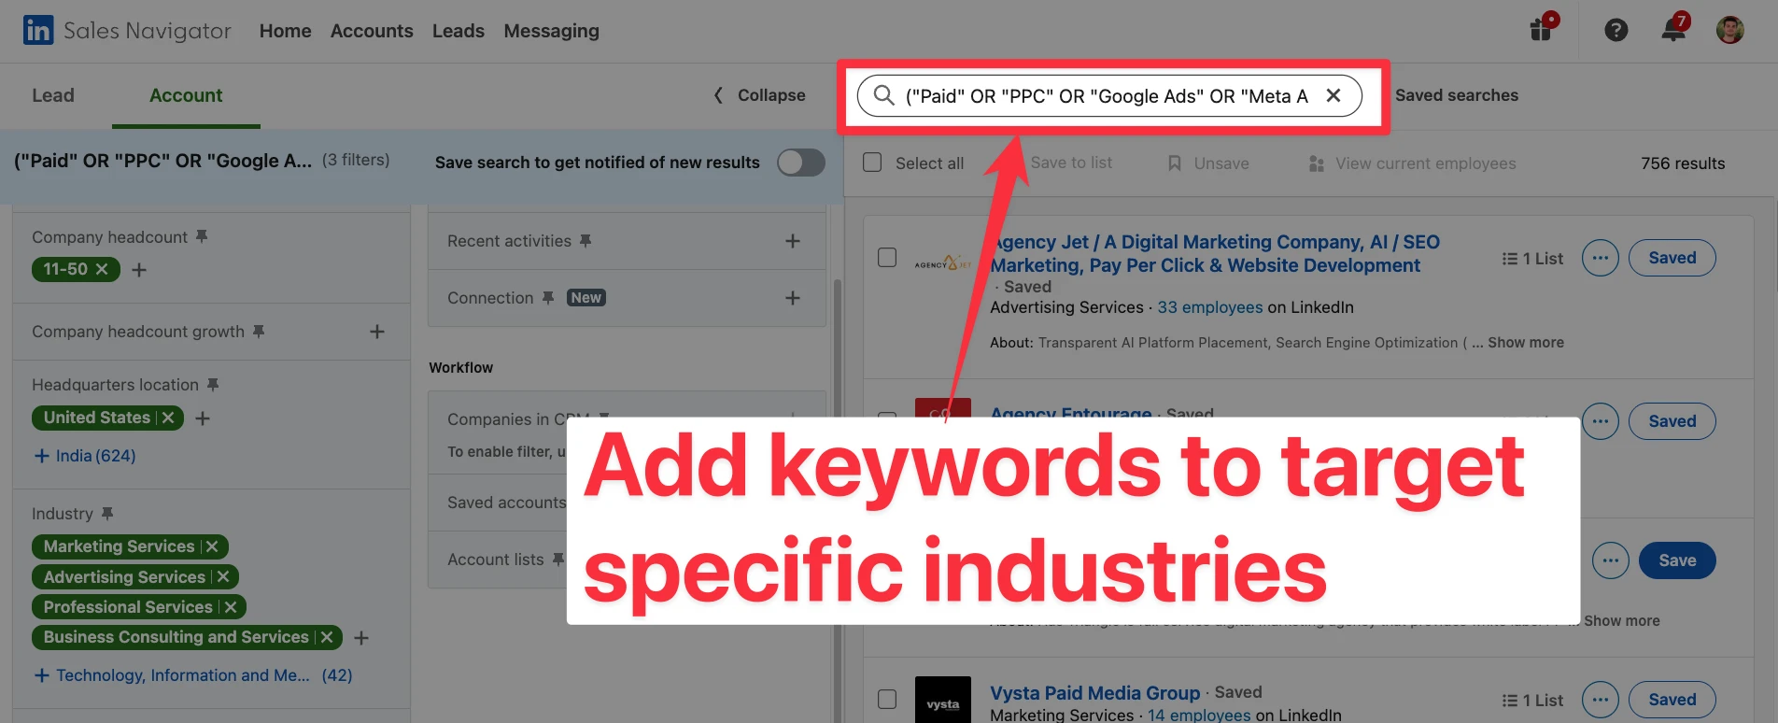View Agency Jet's 33 employees
This screenshot has width=1778, height=723.
click(1210, 307)
